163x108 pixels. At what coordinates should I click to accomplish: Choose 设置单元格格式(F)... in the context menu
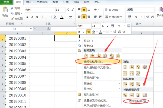[99, 100]
